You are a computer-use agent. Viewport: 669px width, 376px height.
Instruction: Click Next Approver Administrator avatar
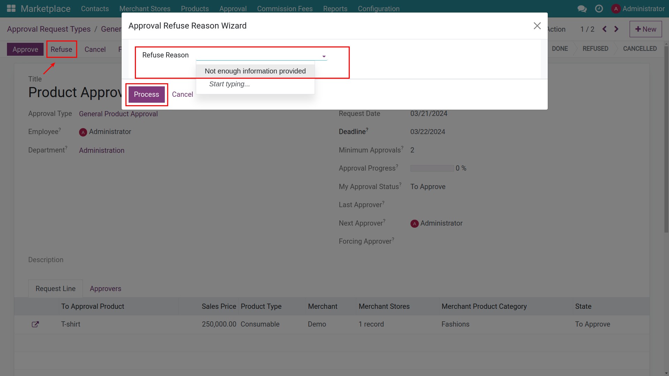click(414, 224)
